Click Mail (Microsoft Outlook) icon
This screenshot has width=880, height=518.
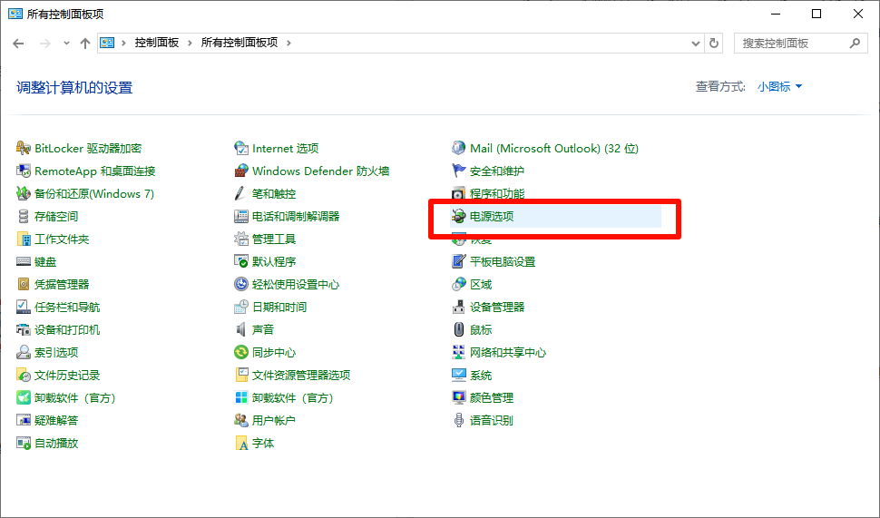coord(458,148)
